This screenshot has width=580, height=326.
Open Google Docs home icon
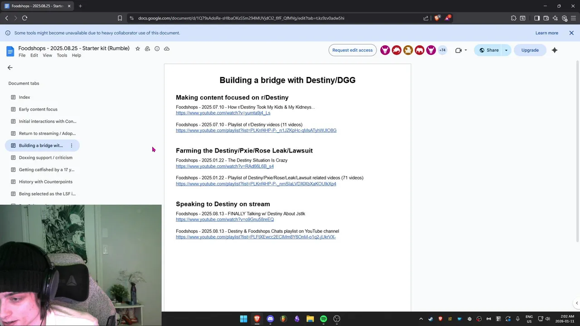10,51
